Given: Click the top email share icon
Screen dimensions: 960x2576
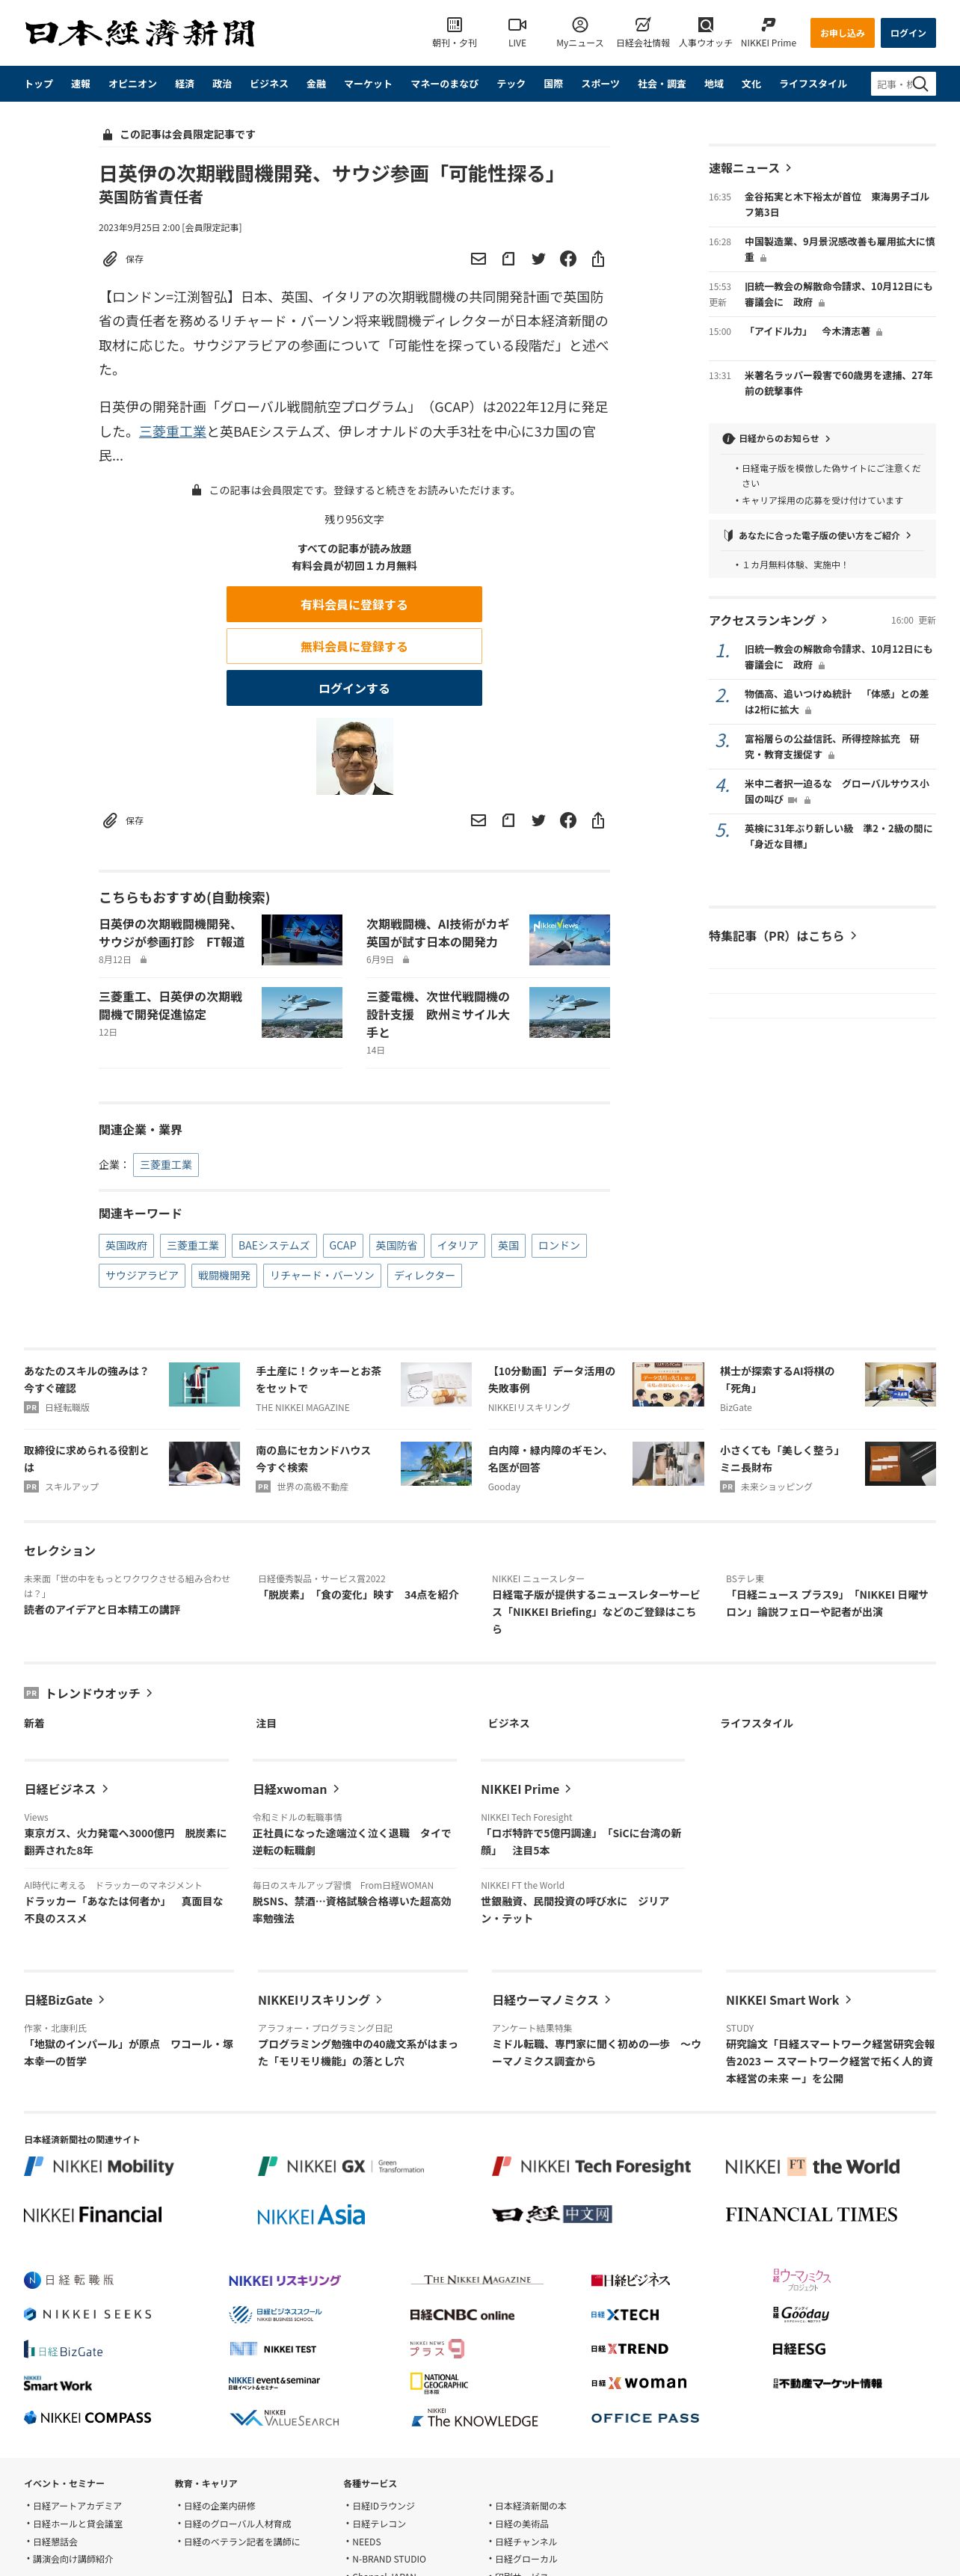Looking at the screenshot, I should coord(478,259).
